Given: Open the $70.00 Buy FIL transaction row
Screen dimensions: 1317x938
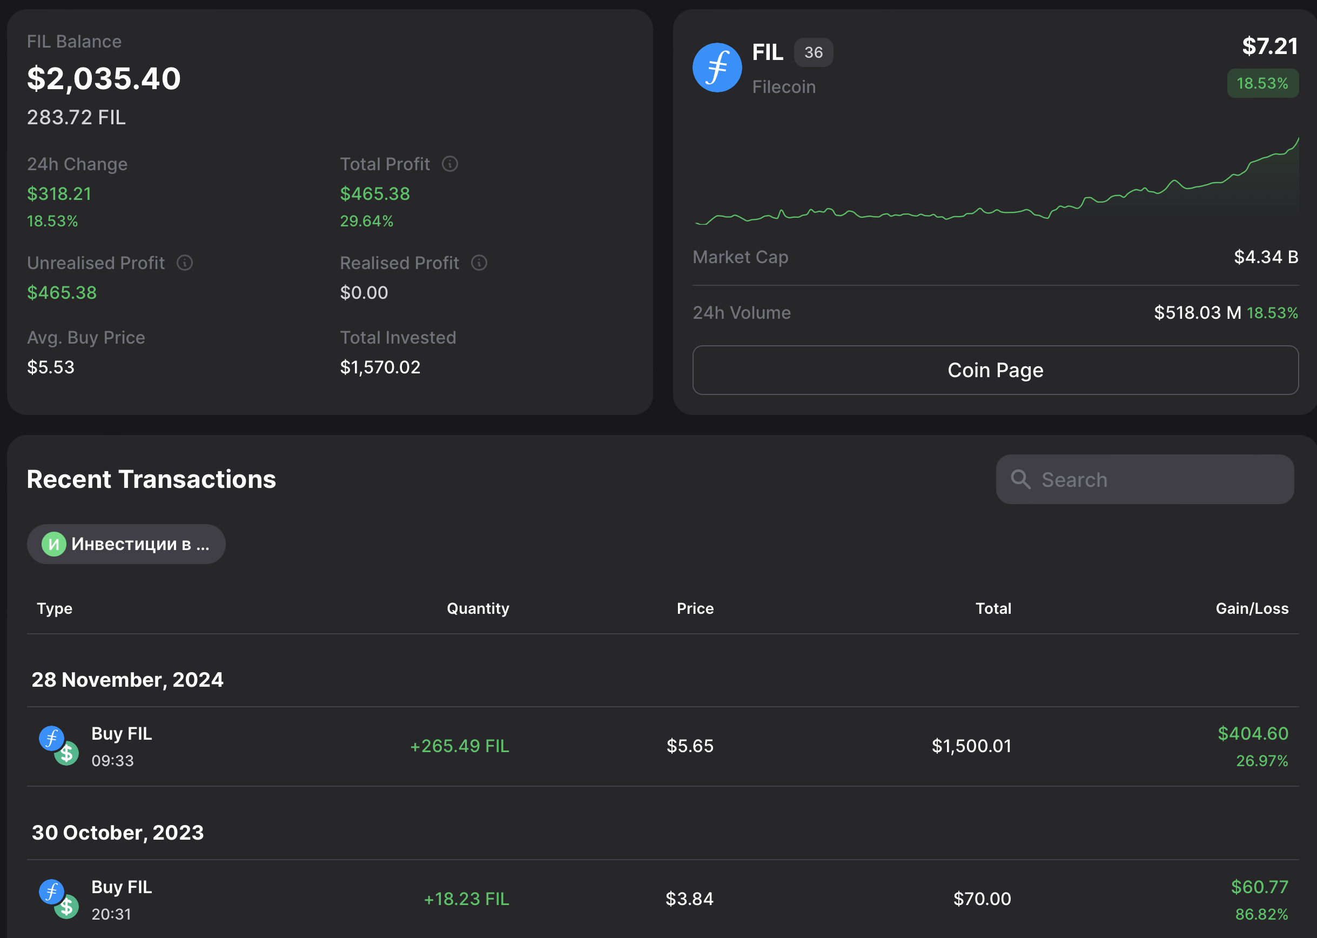Looking at the screenshot, I should click(x=662, y=899).
